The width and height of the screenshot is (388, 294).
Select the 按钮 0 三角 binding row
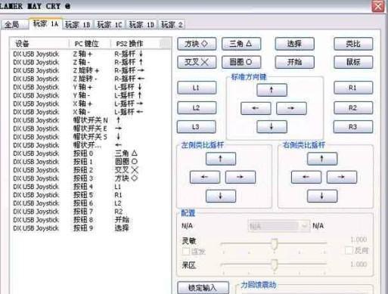pyautogui.click(x=90, y=153)
